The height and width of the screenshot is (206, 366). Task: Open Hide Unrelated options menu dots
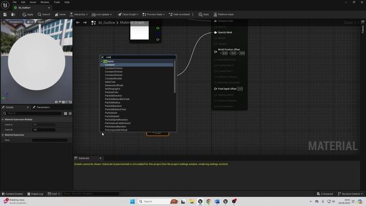(x=193, y=14)
